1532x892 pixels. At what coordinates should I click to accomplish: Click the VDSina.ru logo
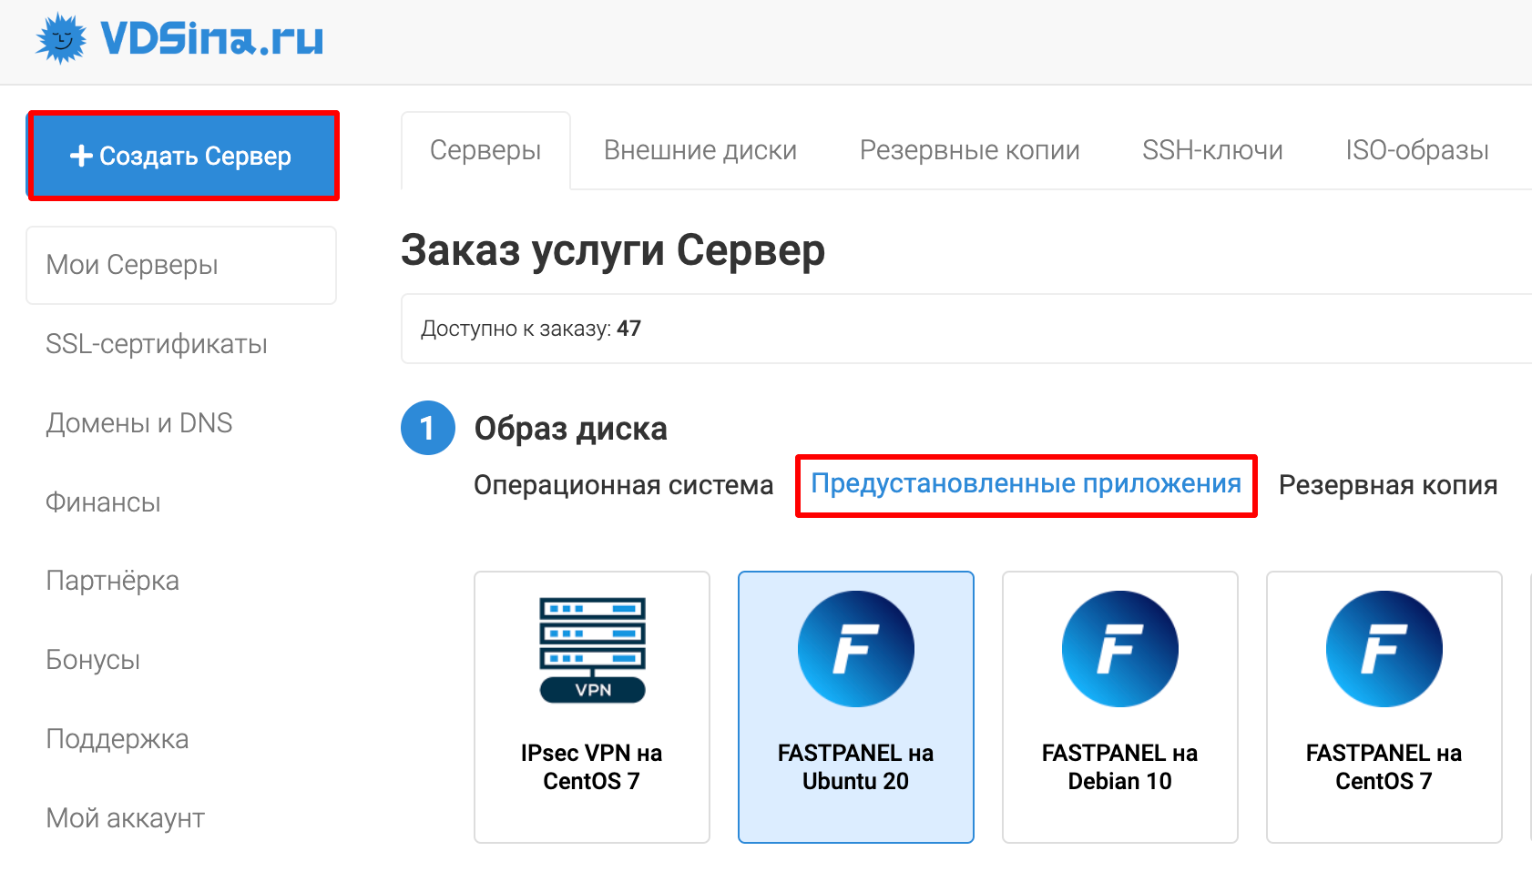tap(179, 38)
